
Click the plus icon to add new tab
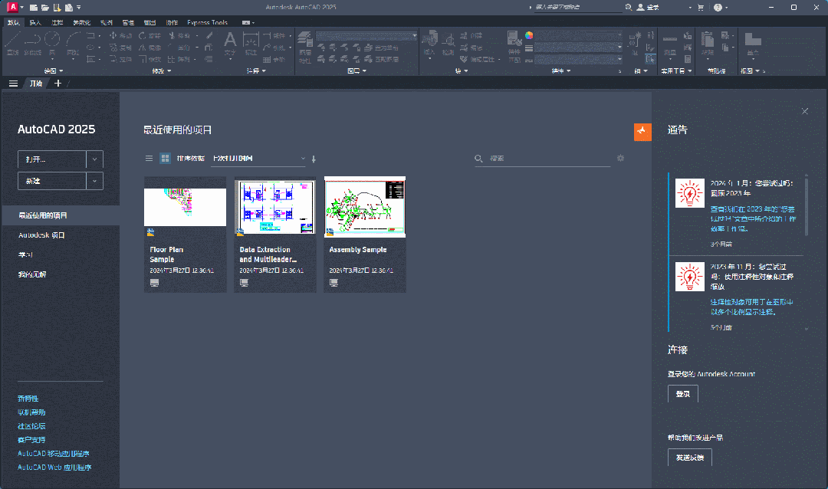(x=58, y=84)
